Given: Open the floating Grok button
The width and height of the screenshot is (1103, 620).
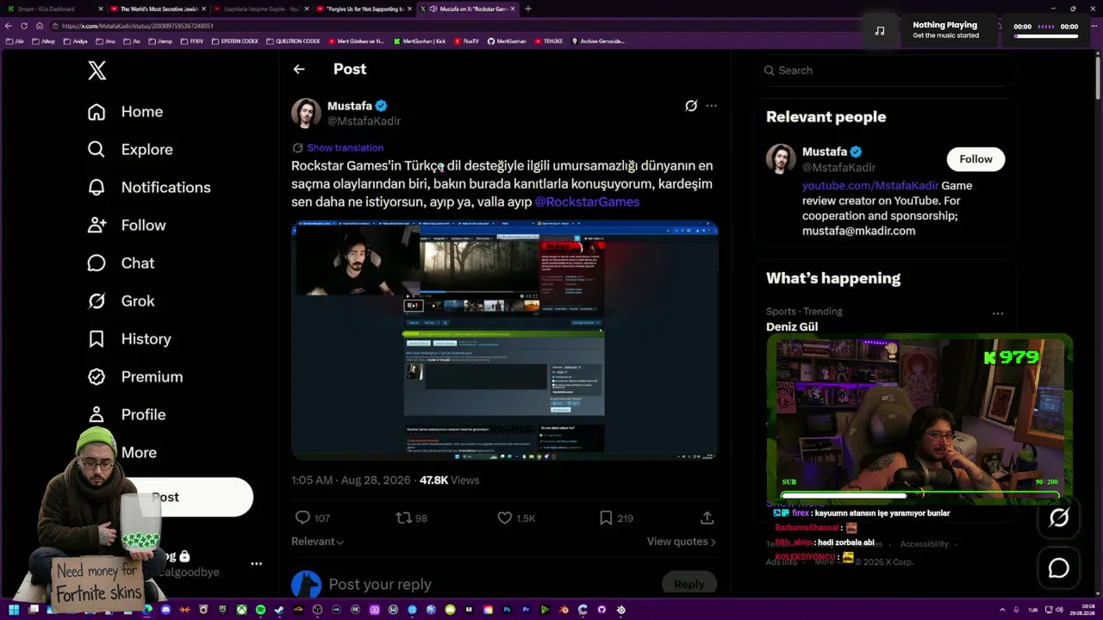Looking at the screenshot, I should point(1059,518).
